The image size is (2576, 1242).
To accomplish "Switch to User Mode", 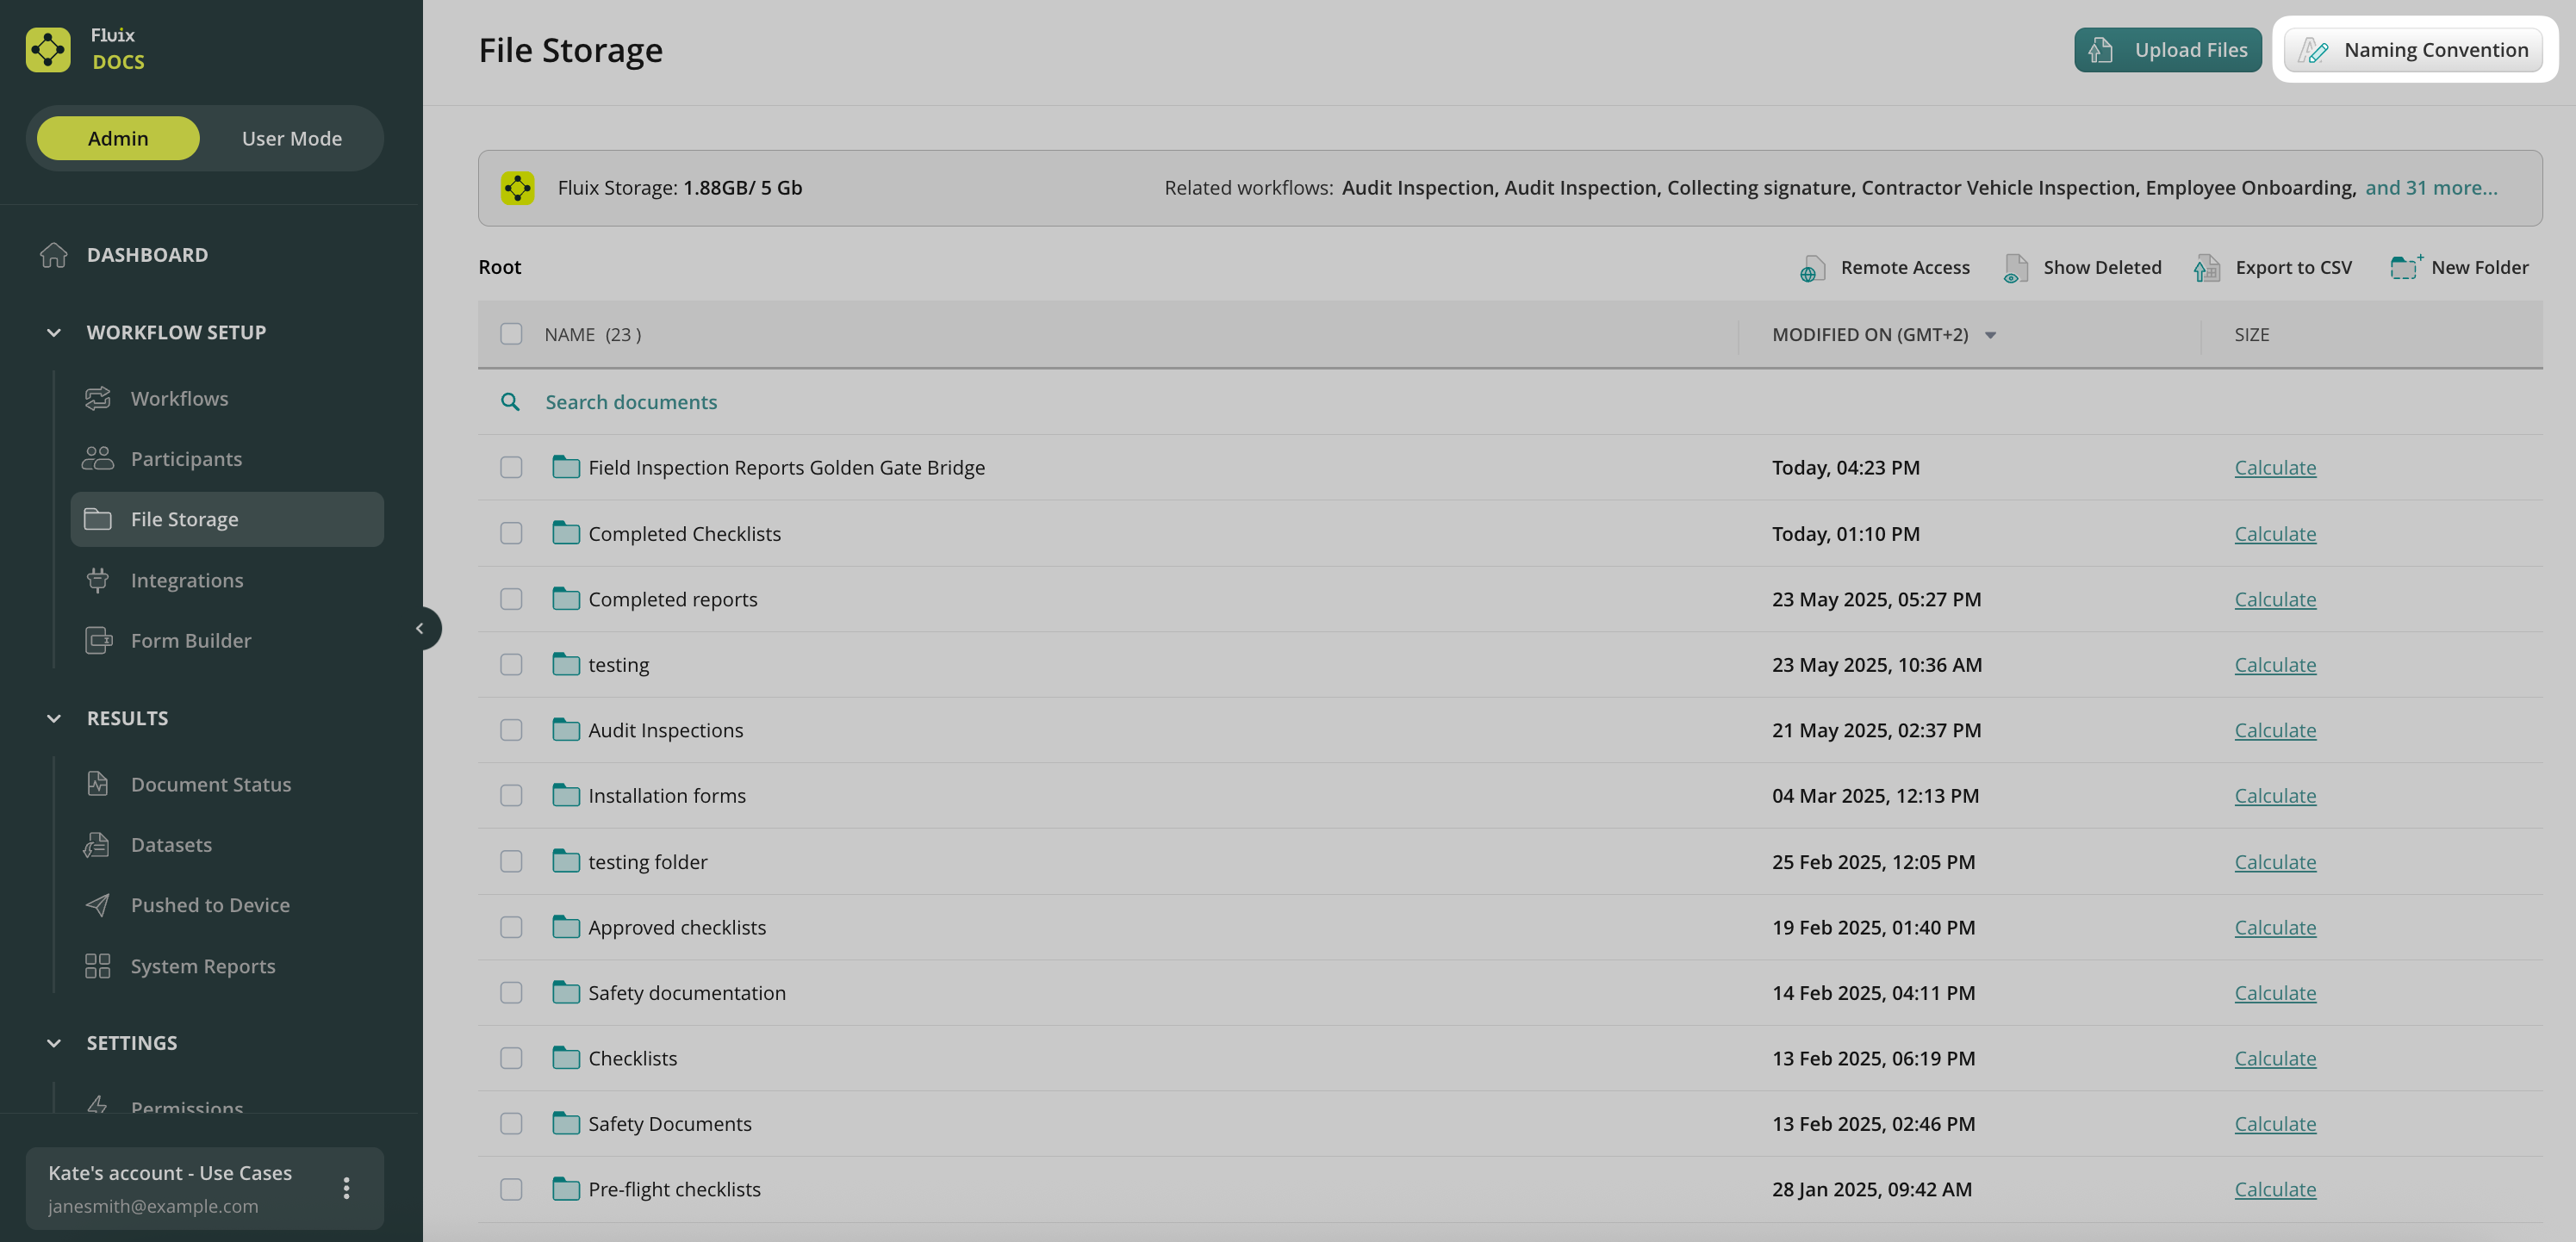I will [291, 138].
